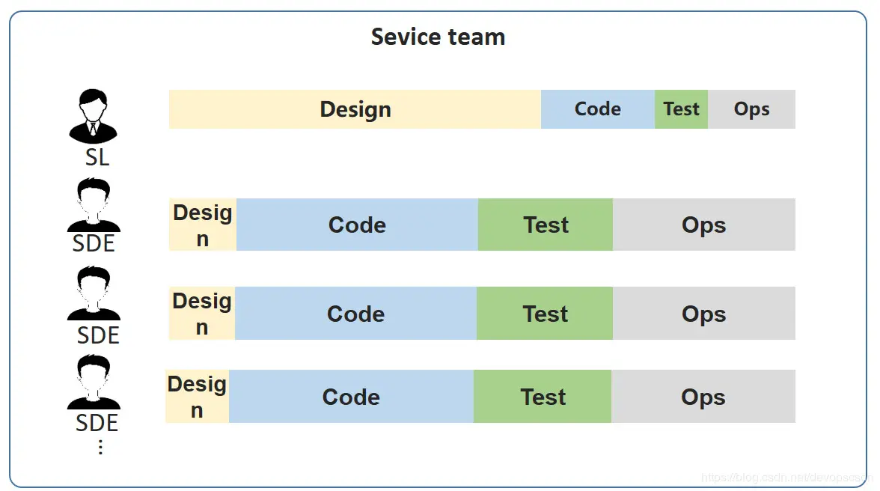The width and height of the screenshot is (880, 491).
Task: Select the Design block in the first SDE row
Action: pyautogui.click(x=203, y=225)
